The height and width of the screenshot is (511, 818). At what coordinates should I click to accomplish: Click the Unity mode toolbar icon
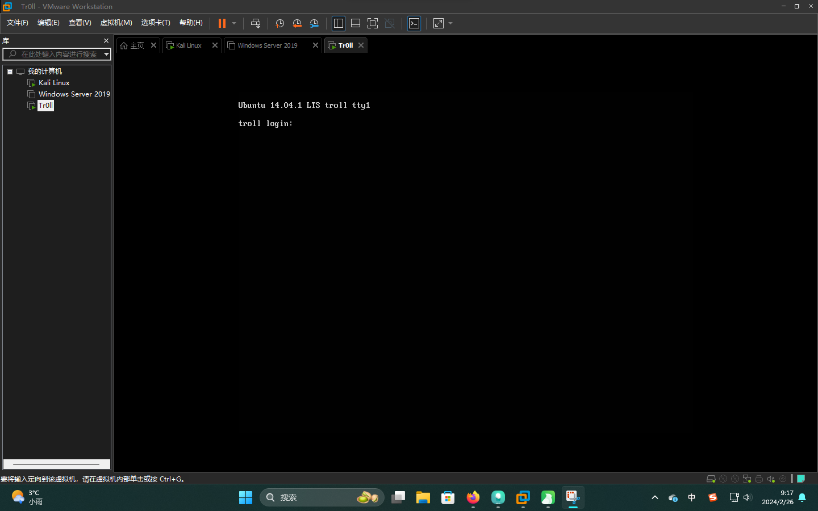(x=390, y=23)
